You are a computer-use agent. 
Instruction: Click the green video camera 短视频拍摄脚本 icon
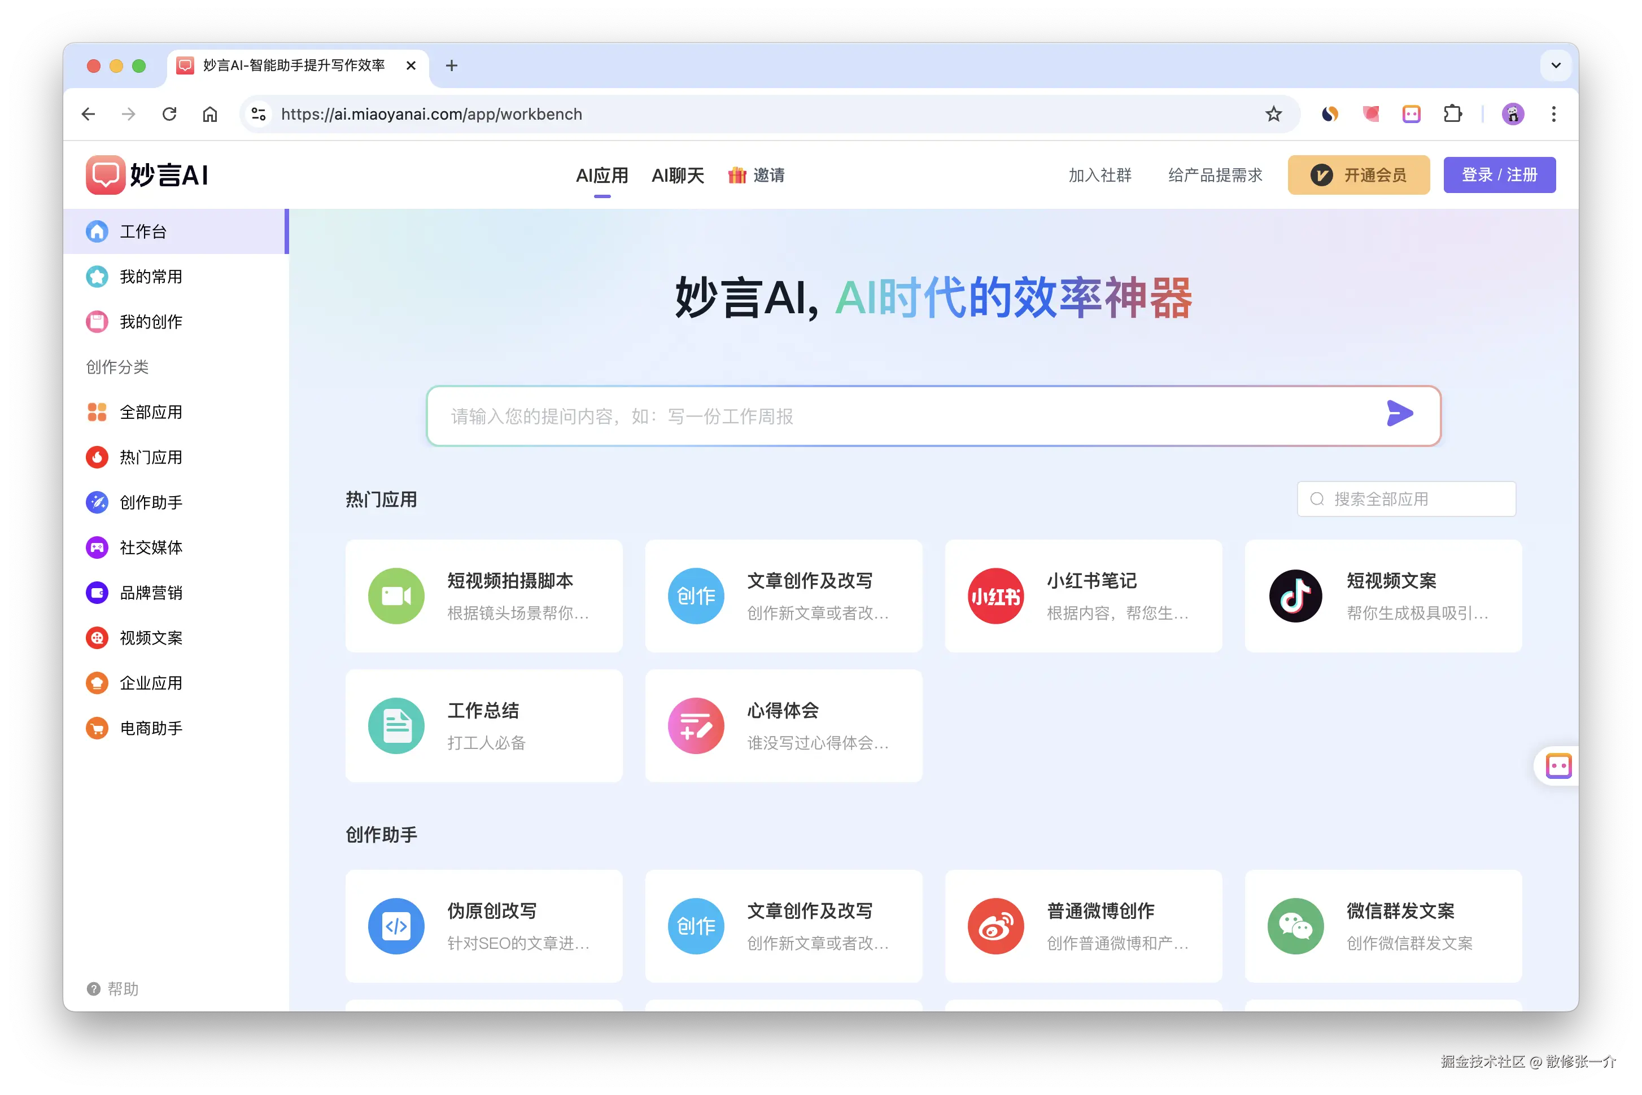tap(396, 595)
